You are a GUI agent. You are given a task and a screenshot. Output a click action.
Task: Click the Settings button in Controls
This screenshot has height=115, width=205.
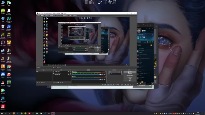[x=130, y=79]
